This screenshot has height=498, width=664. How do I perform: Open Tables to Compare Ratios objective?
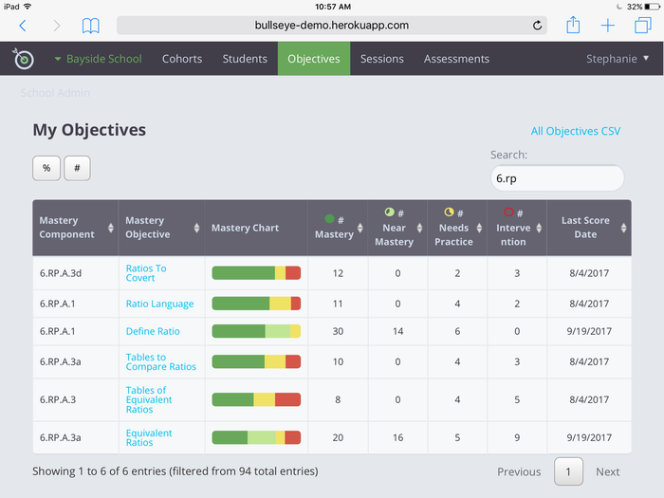click(x=161, y=361)
